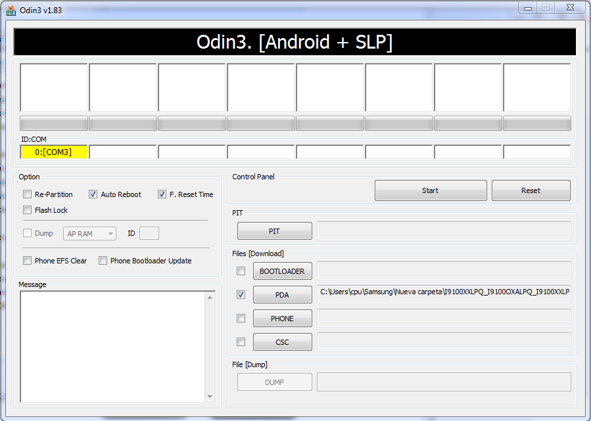
Task: Click the Odin3 app icon in title bar
Action: click(11, 11)
